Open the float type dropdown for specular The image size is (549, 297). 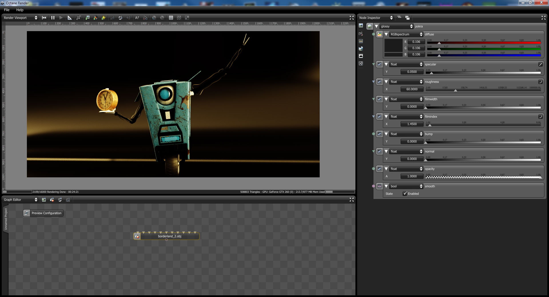pyautogui.click(x=406, y=64)
